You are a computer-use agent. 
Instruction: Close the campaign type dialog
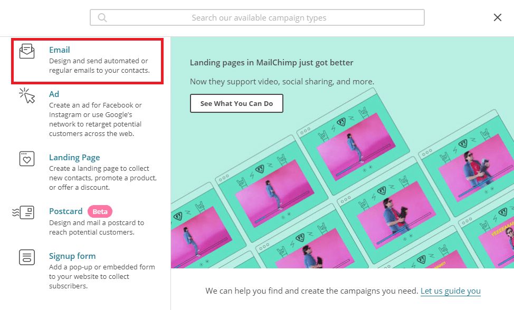498,17
